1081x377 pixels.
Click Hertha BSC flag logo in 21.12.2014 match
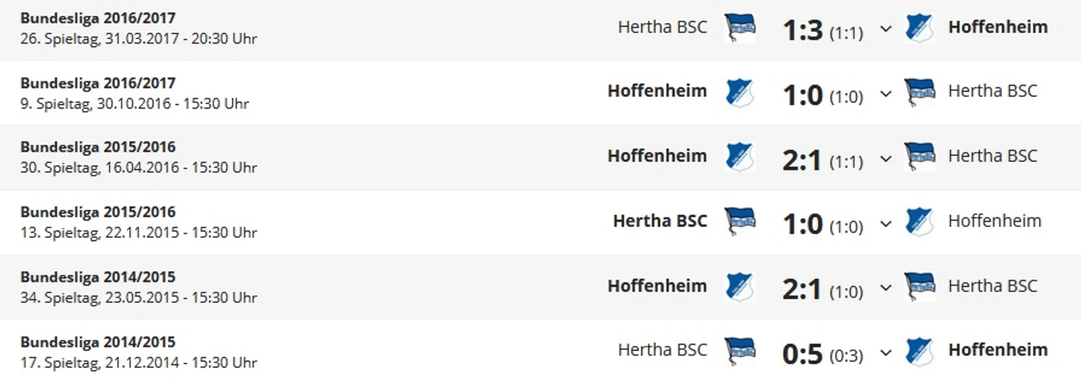pyautogui.click(x=740, y=351)
